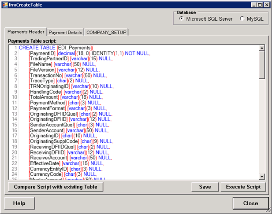The image size is (272, 214).
Task: Run the script with Execute Script
Action: pyautogui.click(x=243, y=187)
